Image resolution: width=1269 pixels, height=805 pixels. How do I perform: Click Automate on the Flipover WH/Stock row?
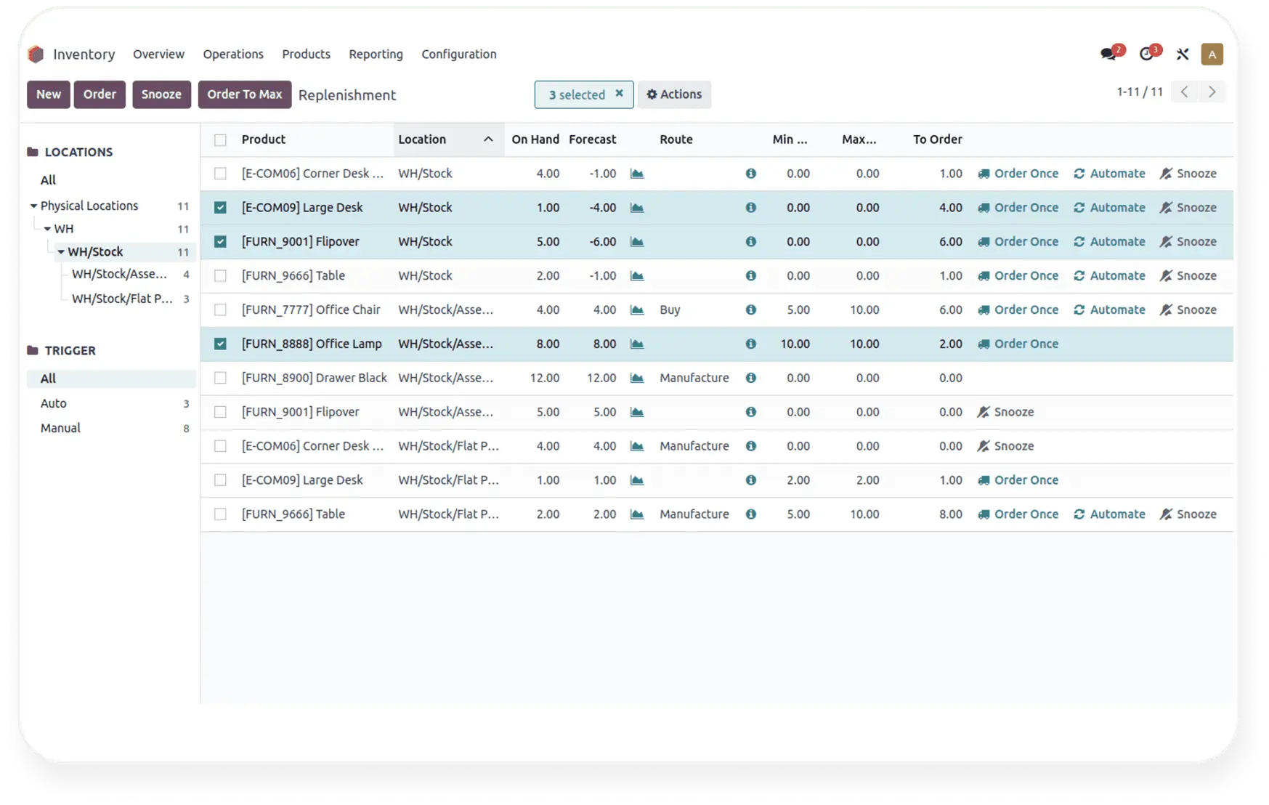1109,242
